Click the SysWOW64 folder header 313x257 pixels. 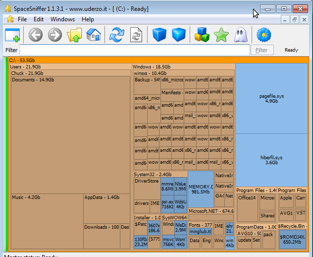tap(174, 218)
